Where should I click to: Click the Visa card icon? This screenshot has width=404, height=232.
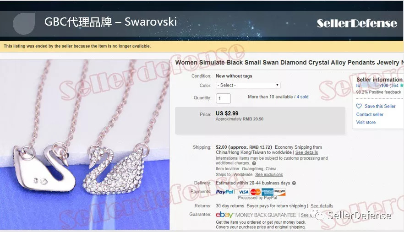(x=243, y=192)
